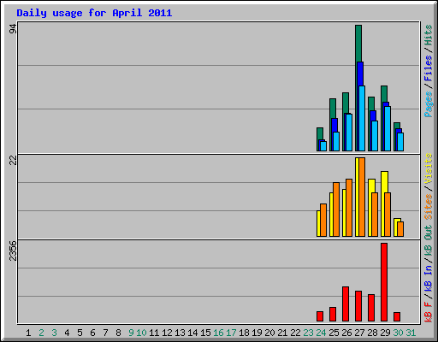Click day 28 on the x-axis

pyautogui.click(x=372, y=333)
